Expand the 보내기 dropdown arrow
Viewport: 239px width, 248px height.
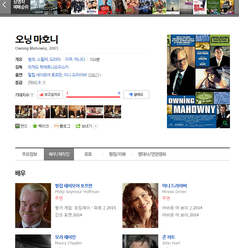tap(95, 126)
